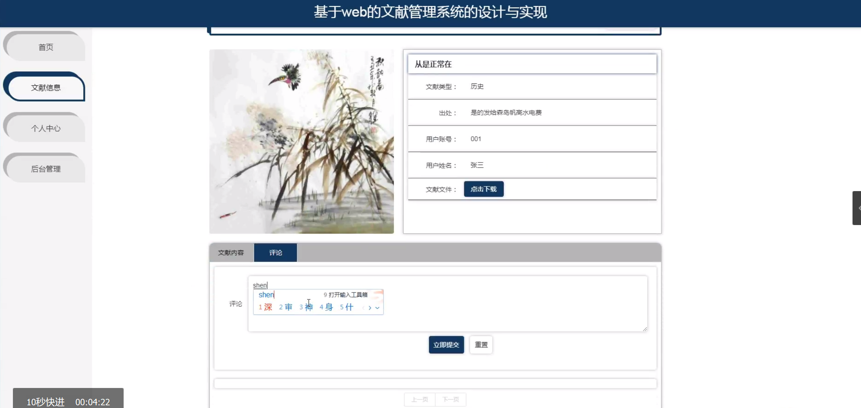Click the 历史 document type value
Viewport: 861px width, 408px height.
[x=477, y=86]
